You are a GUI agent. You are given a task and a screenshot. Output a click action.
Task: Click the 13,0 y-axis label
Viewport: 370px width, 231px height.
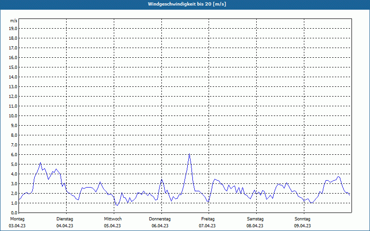(x=13, y=87)
